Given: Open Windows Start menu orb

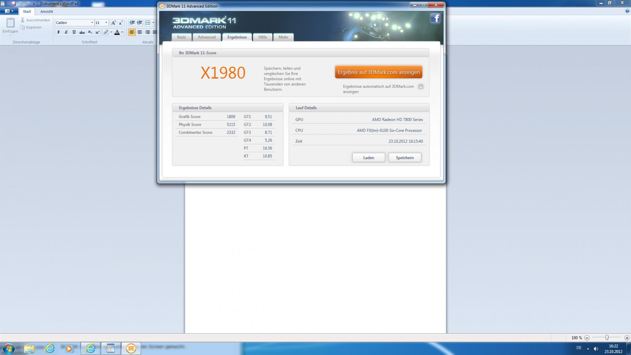Looking at the screenshot, I should coord(9,348).
